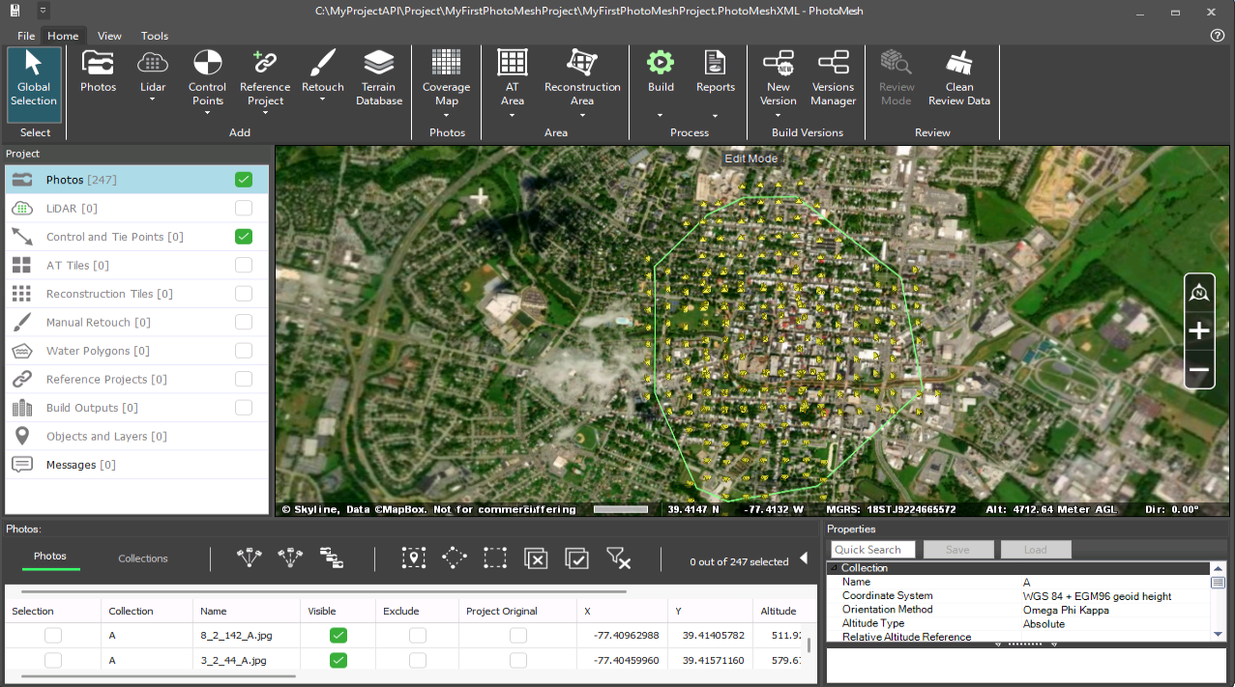Screen dimensions: 1235x687
Task: Open the View ribbon tab
Action: 109,36
